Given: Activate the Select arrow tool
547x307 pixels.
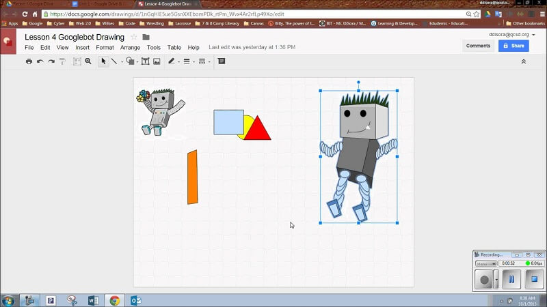Looking at the screenshot, I should 103,61.
